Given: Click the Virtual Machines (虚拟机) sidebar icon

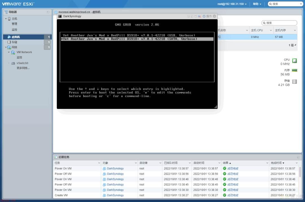Looking at the screenshot, I should 9,37.
